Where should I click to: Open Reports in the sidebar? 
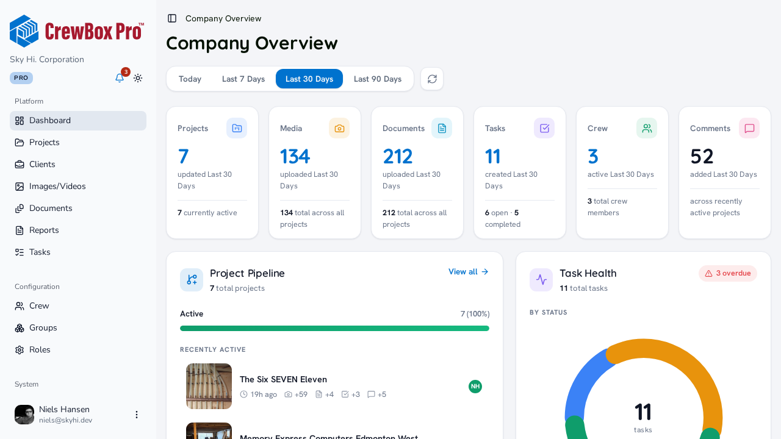click(x=78, y=230)
